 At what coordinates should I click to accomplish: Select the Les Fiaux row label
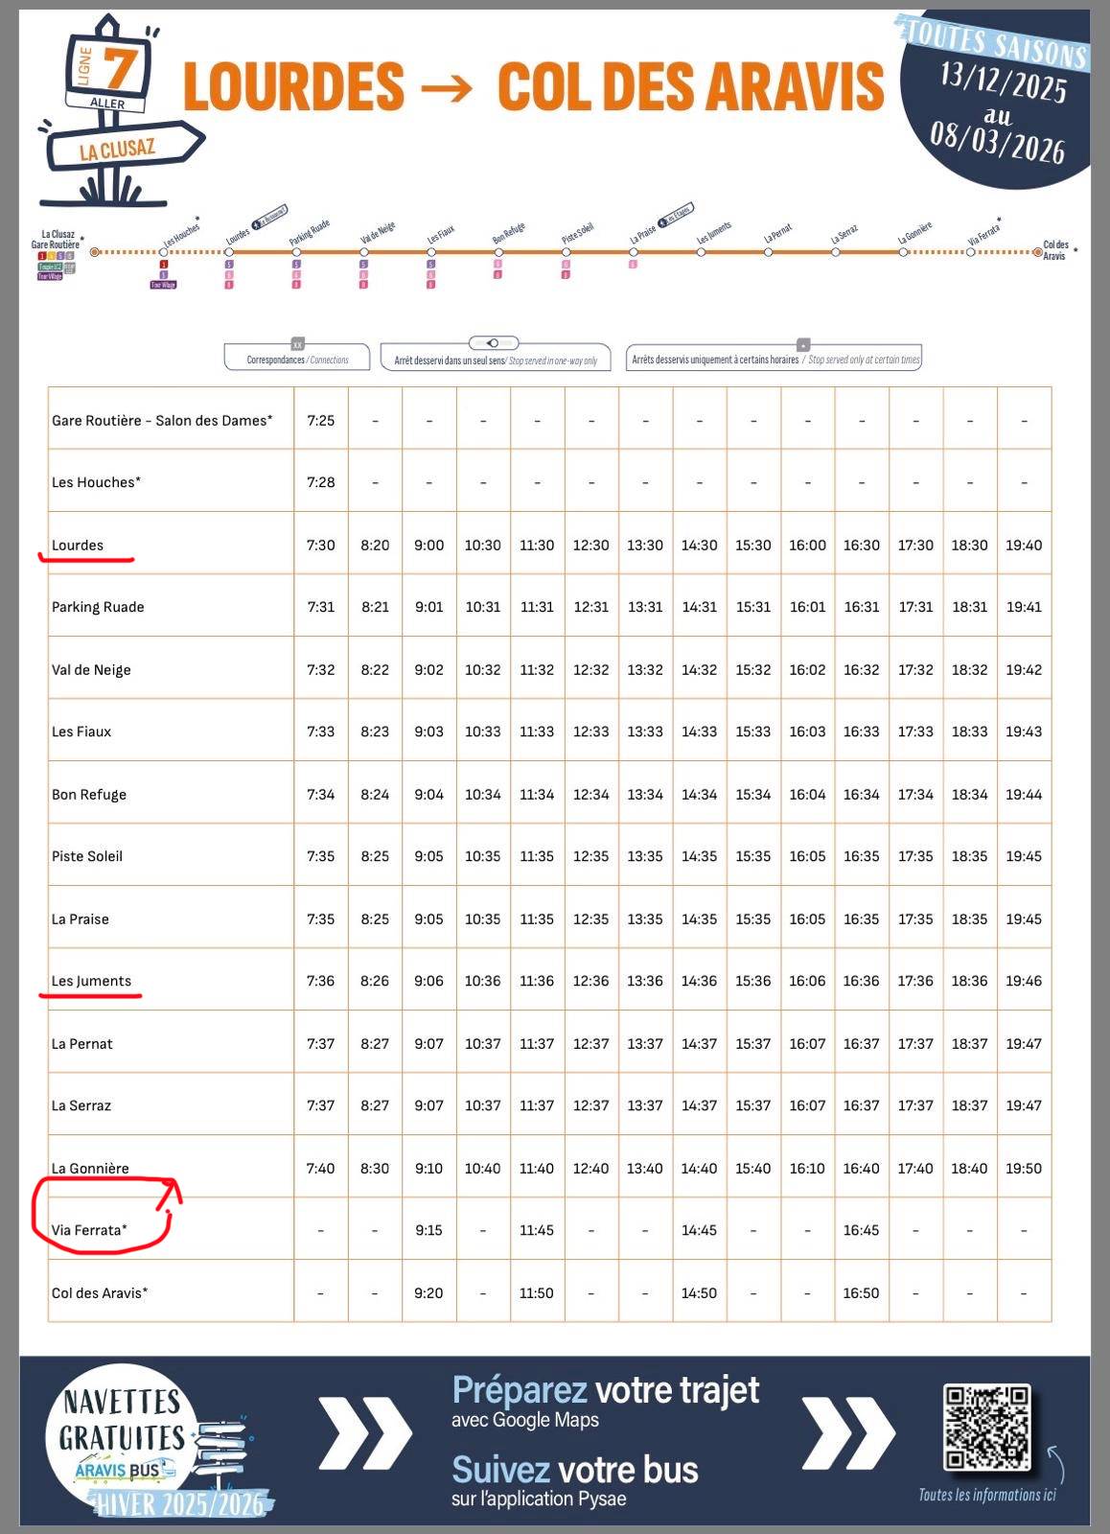pyautogui.click(x=81, y=732)
